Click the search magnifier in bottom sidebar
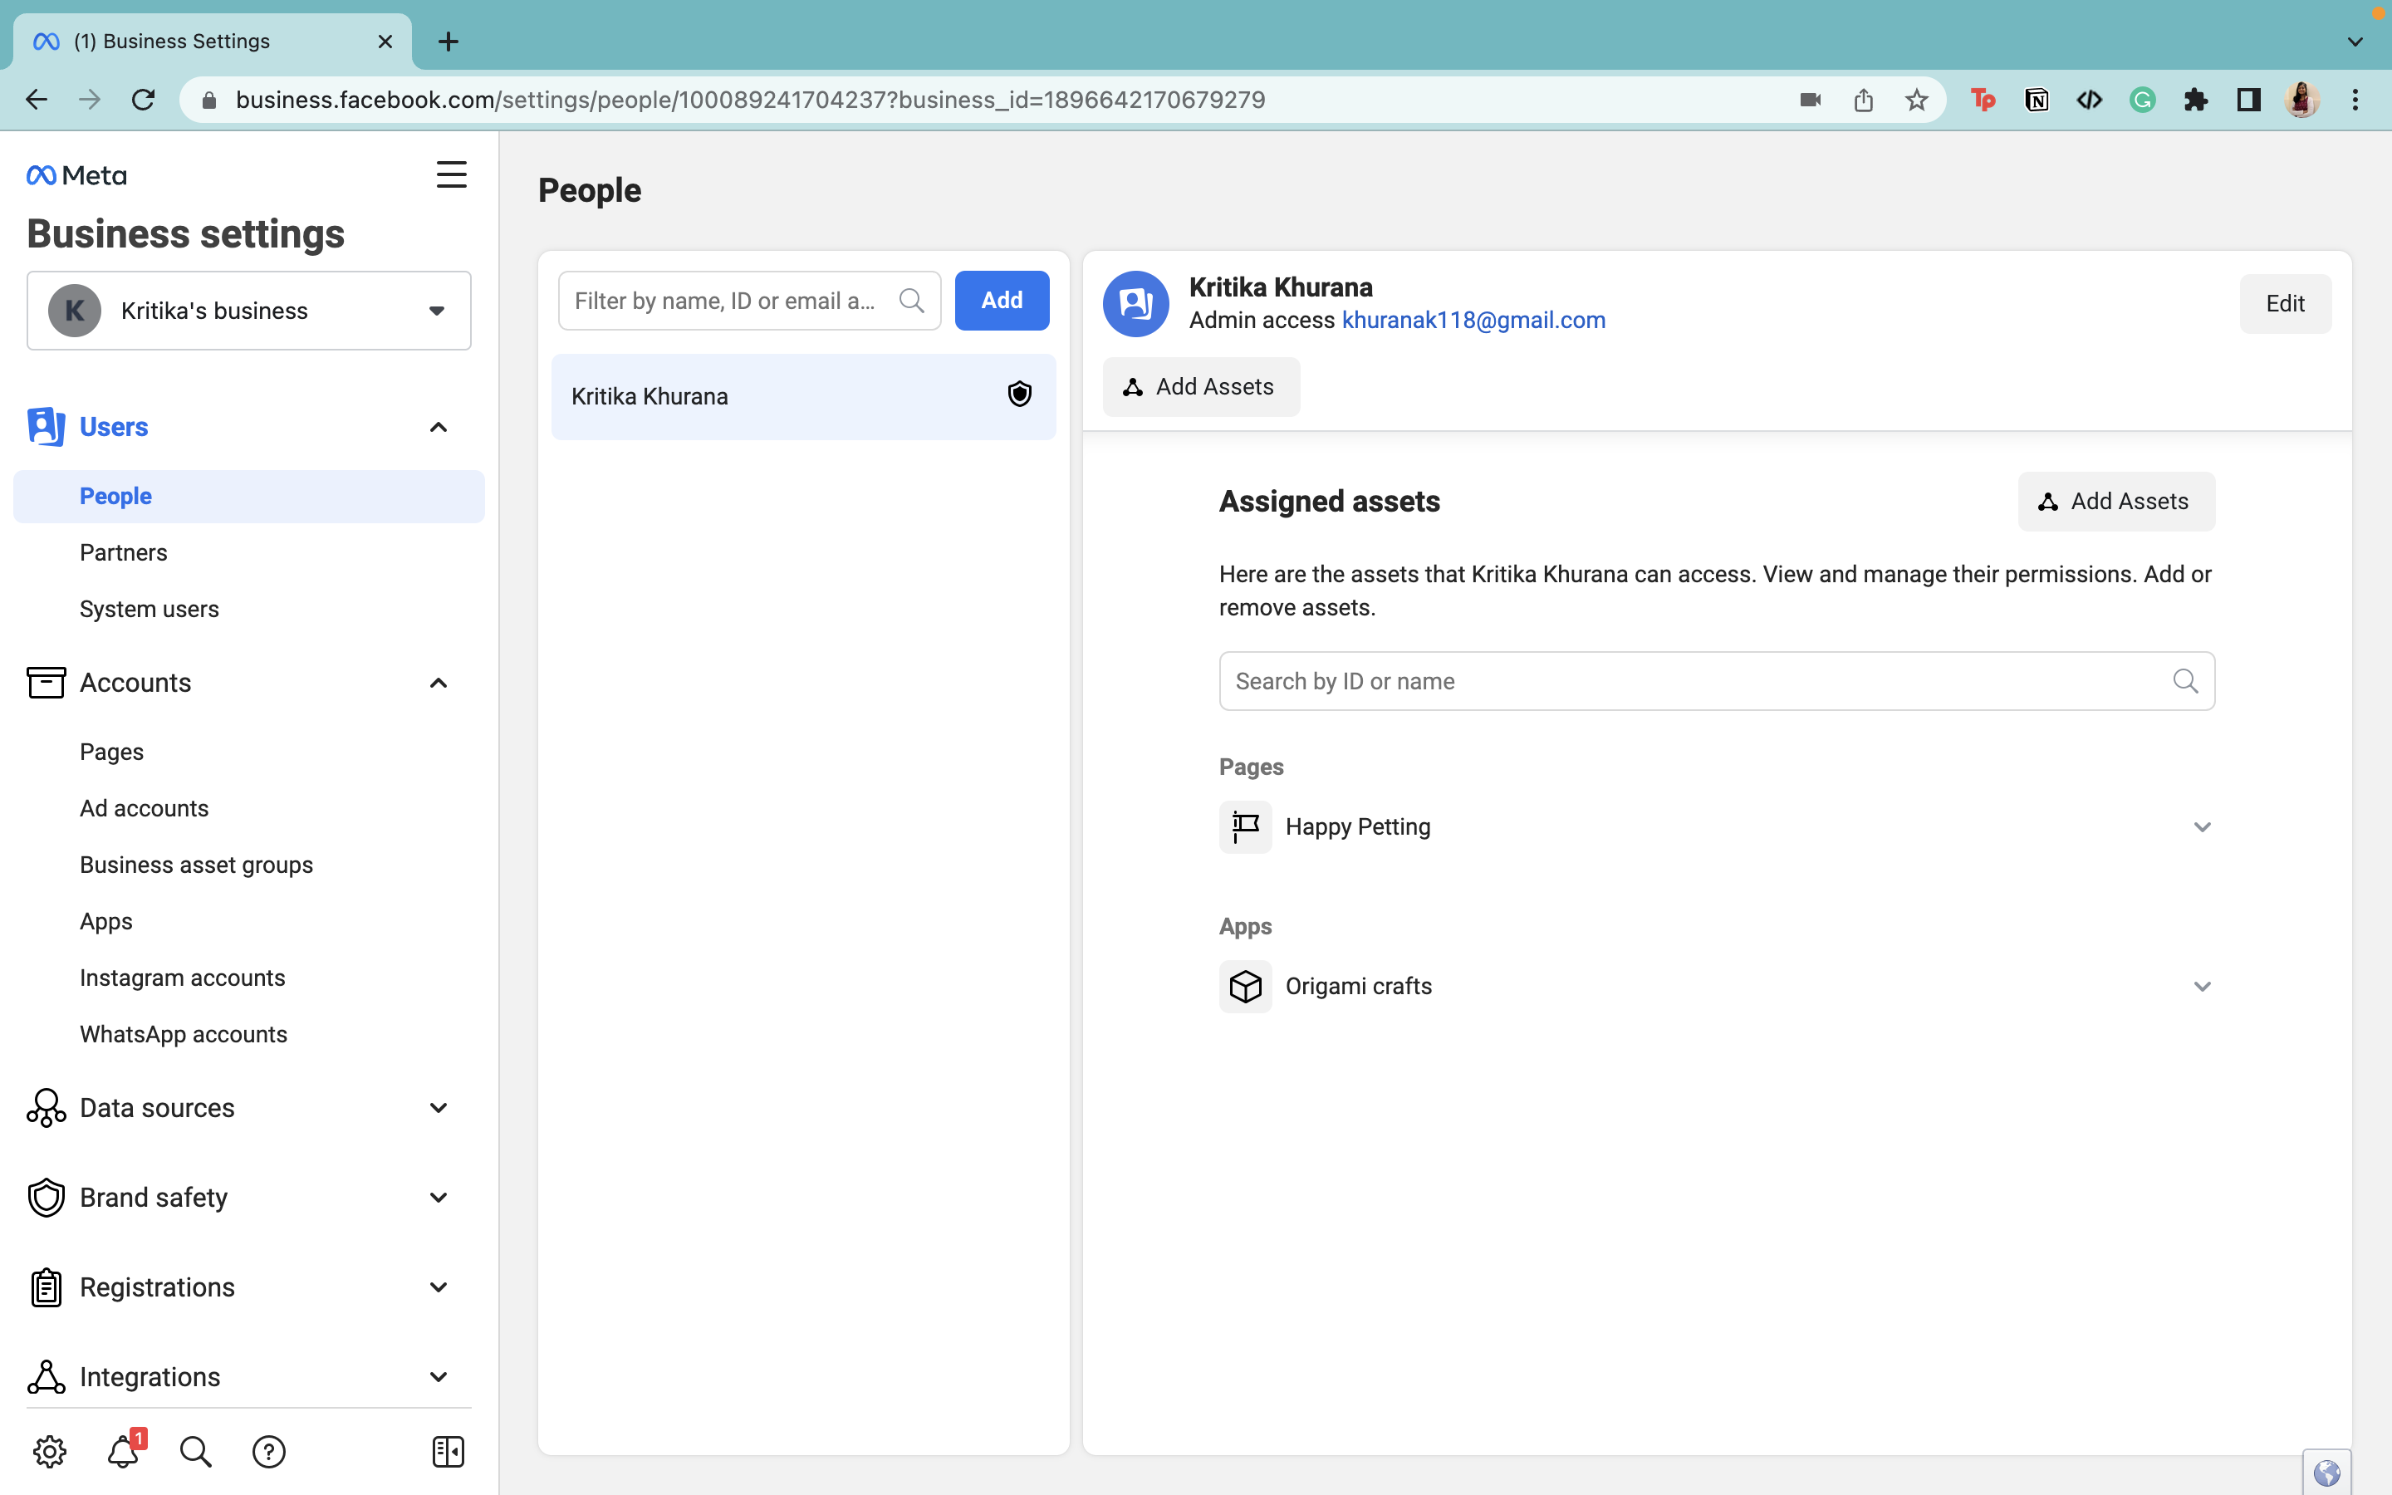The height and width of the screenshot is (1495, 2392). [196, 1450]
